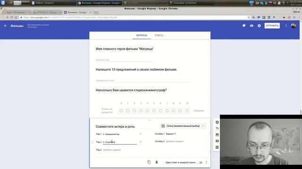Select question about 10 предложений о любимом фильме
This screenshot has height=169, width=302.
tap(136, 69)
